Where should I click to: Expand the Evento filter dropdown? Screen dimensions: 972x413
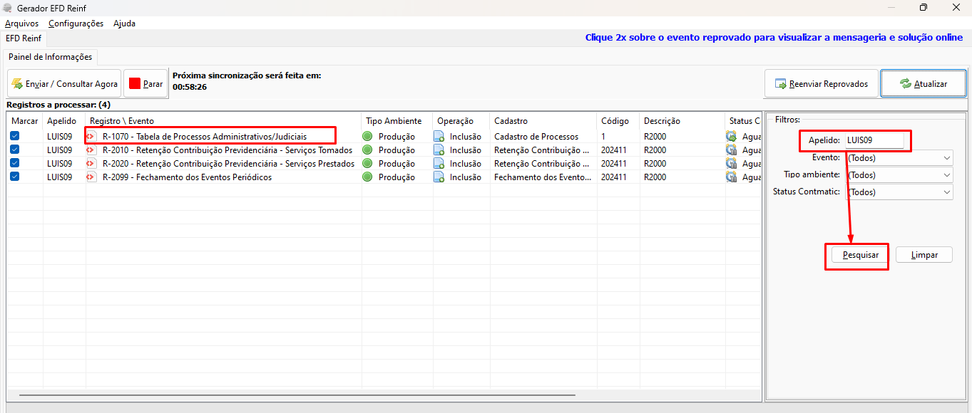point(899,157)
